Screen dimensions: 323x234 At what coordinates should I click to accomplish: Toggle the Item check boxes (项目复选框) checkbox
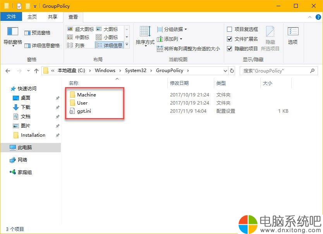click(230, 29)
